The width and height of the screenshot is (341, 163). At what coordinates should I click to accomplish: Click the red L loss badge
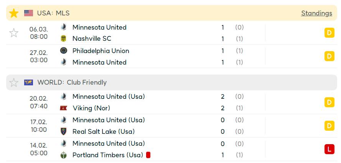point(329,149)
